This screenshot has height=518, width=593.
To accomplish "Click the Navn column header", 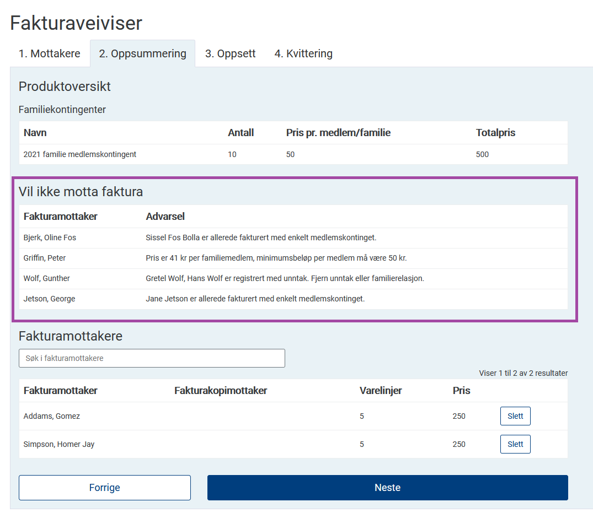I will click(x=35, y=133).
